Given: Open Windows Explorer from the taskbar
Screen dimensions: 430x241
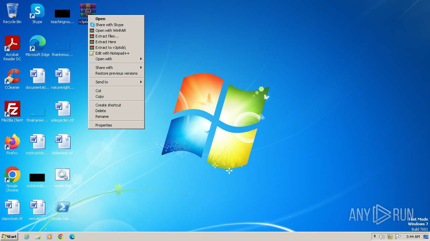Looking at the screenshot, I should (38, 237).
